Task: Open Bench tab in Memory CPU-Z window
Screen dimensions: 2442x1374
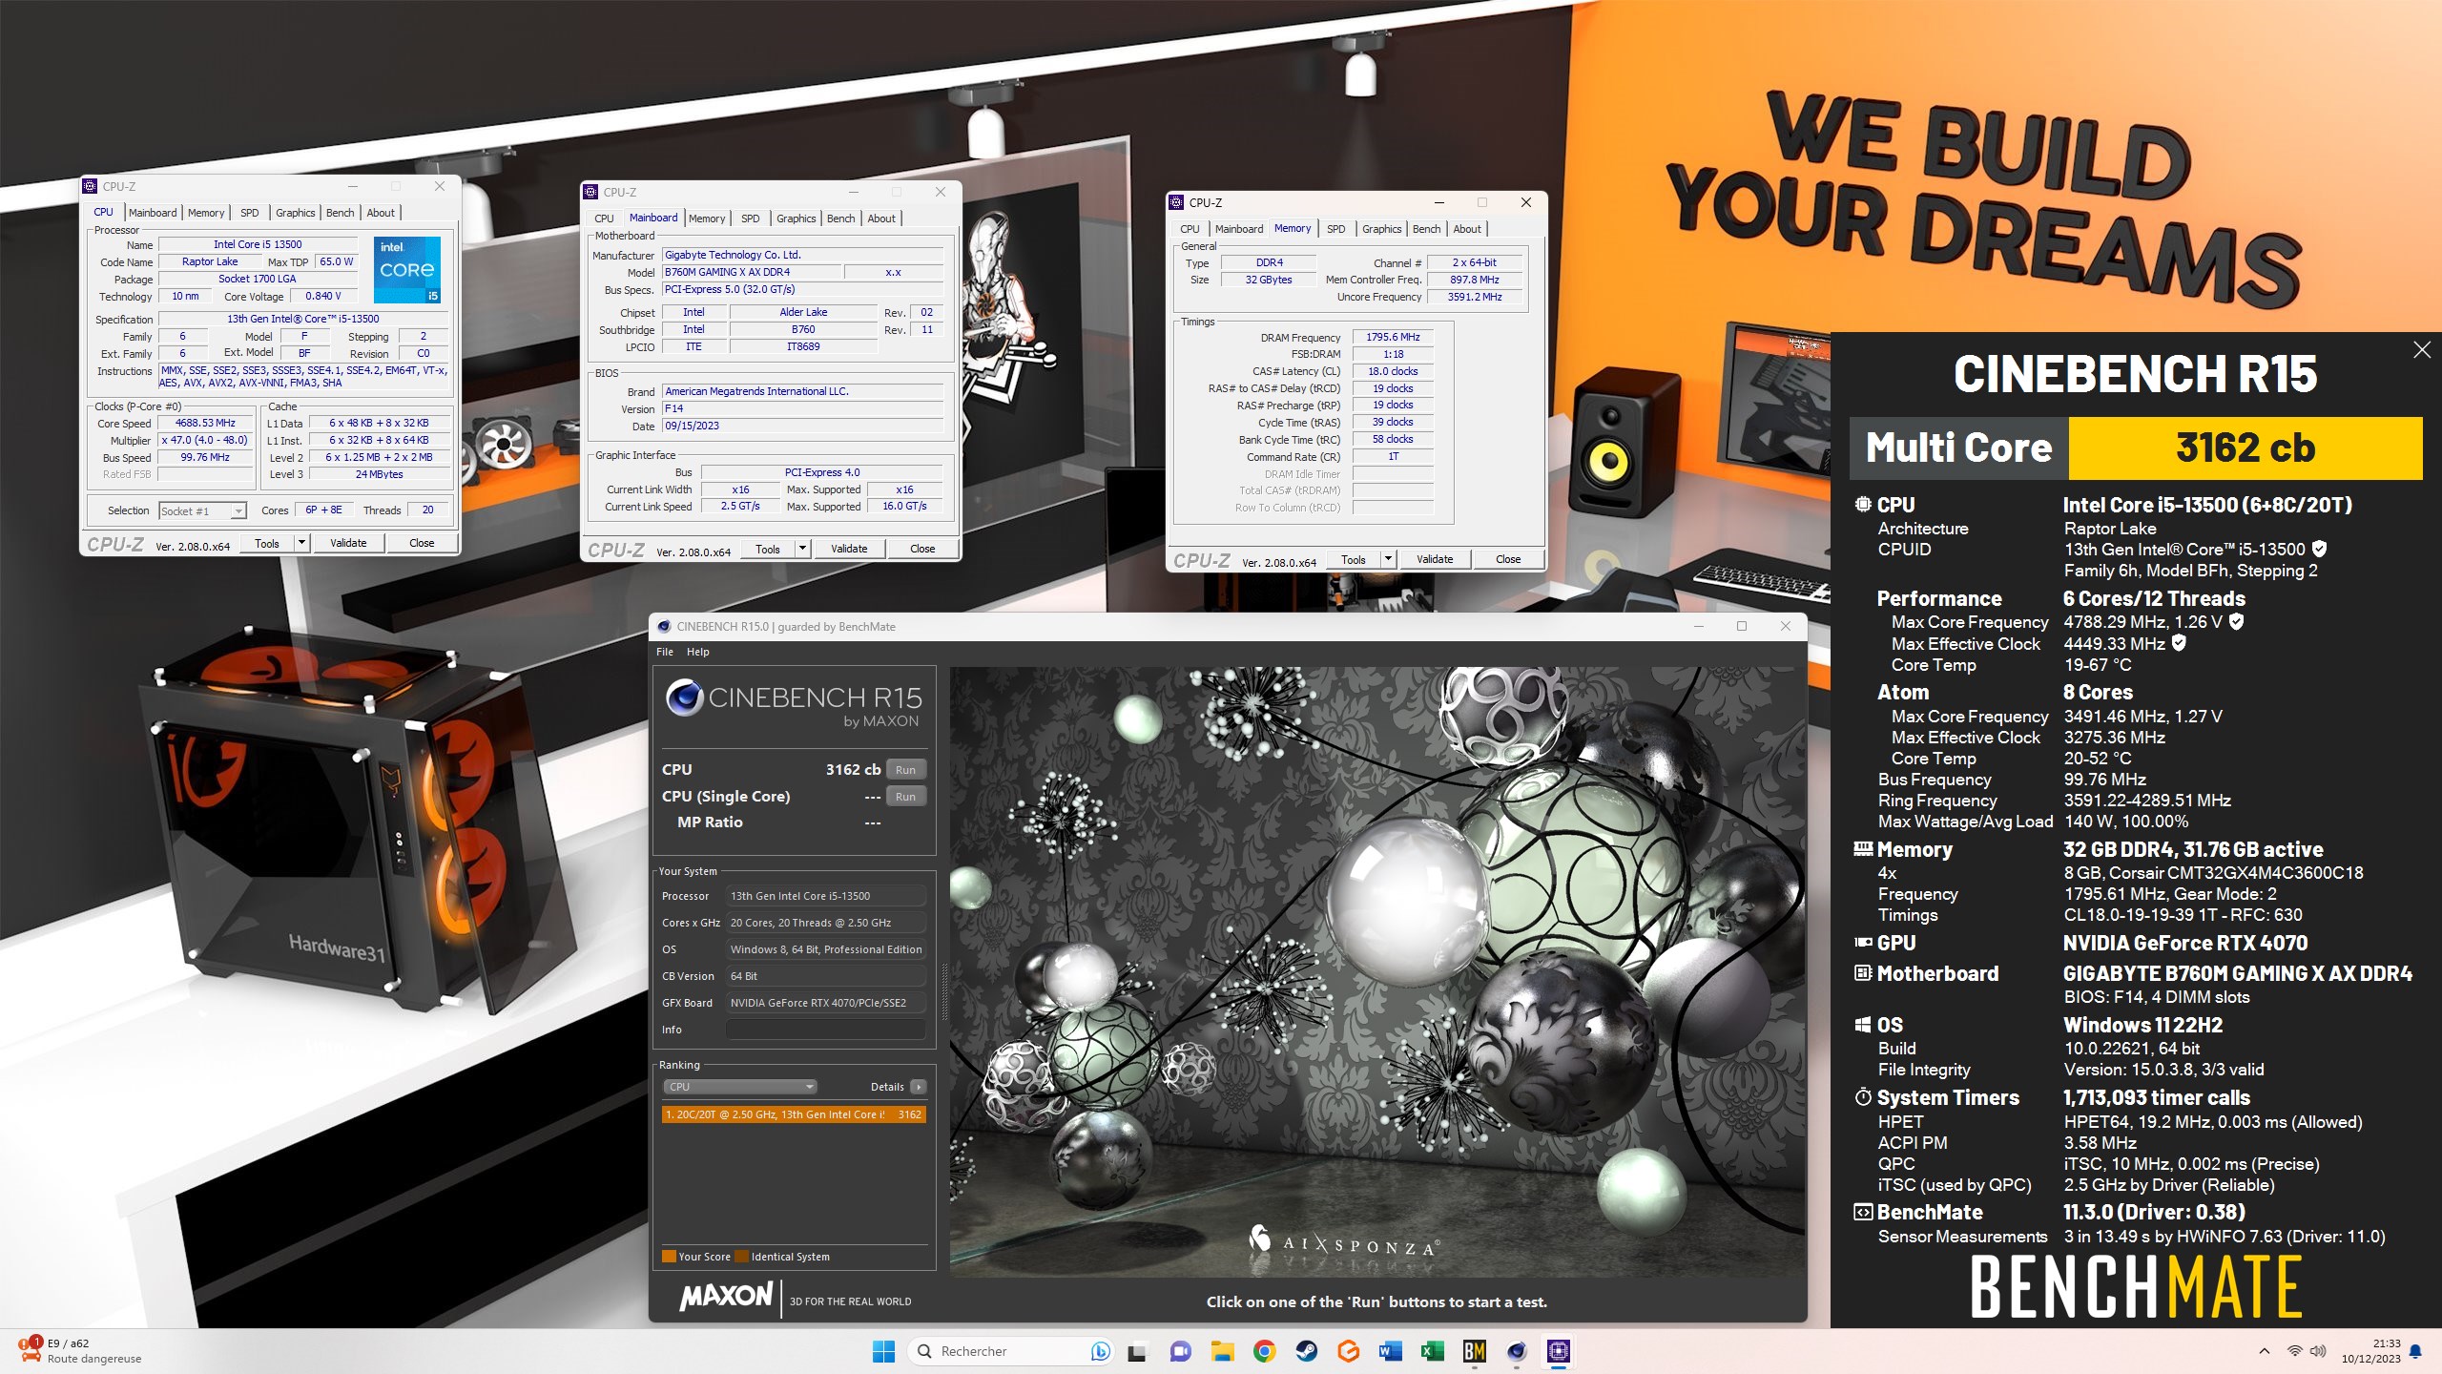Action: 1426,229
